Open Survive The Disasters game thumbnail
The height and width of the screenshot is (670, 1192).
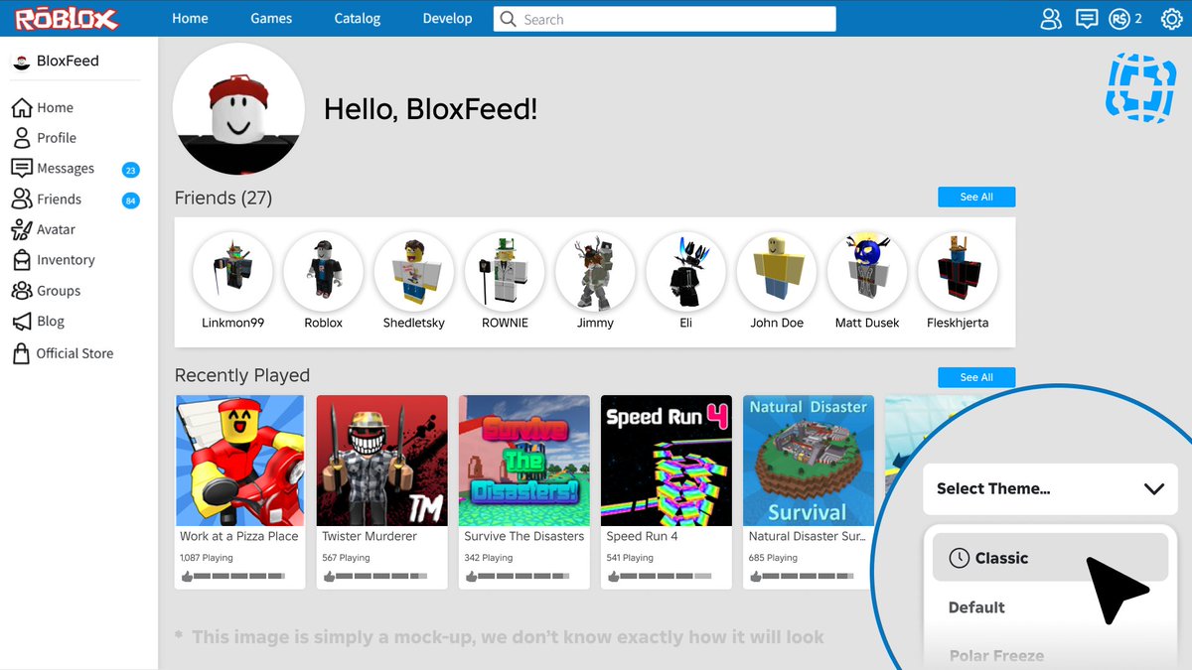pyautogui.click(x=524, y=461)
